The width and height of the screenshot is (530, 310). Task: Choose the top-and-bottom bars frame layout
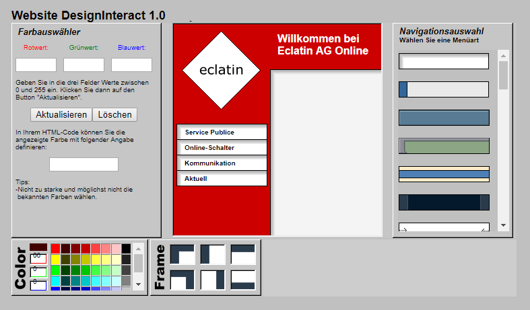pyautogui.click(x=243, y=280)
